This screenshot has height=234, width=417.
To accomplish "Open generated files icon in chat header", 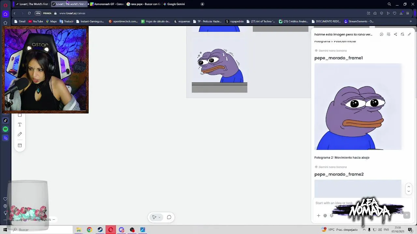I will (402, 34).
